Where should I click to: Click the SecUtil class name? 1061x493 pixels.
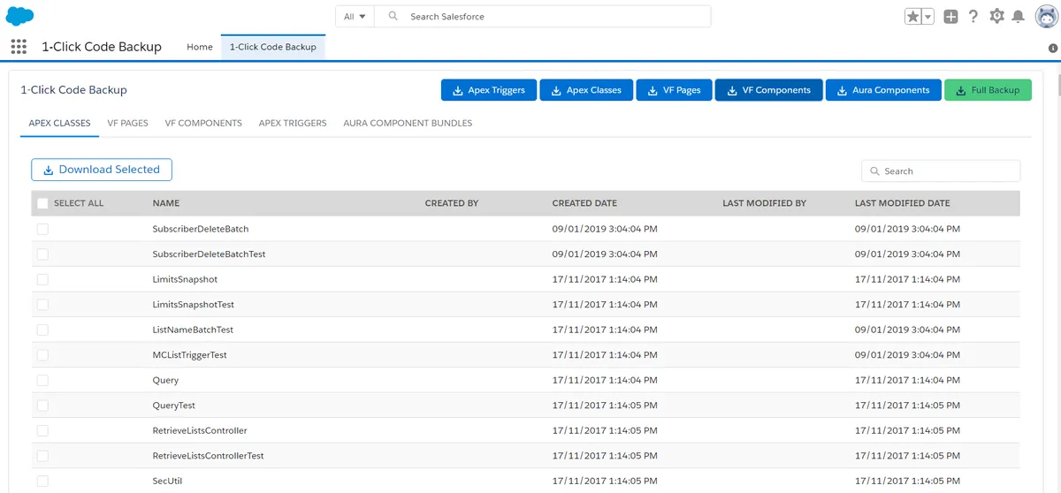tap(167, 482)
